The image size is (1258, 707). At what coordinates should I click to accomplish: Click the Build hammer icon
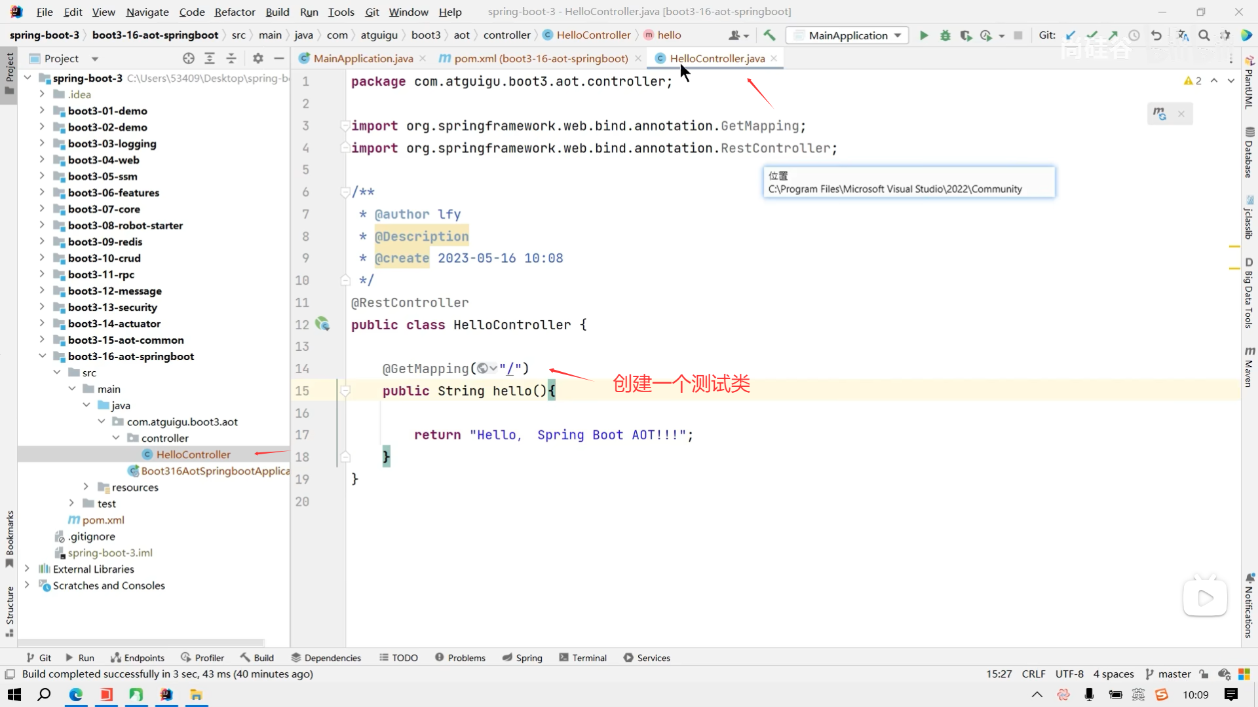769,35
